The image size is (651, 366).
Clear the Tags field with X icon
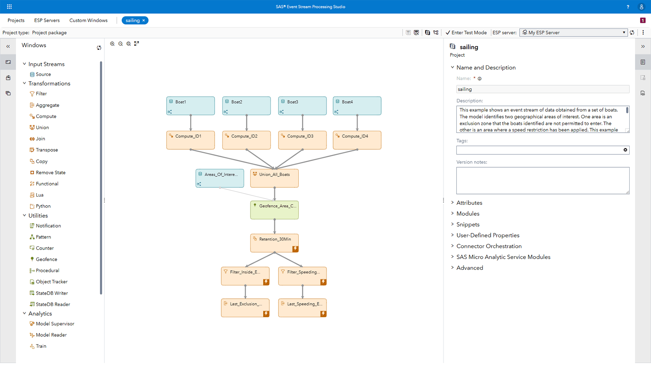tap(625, 150)
